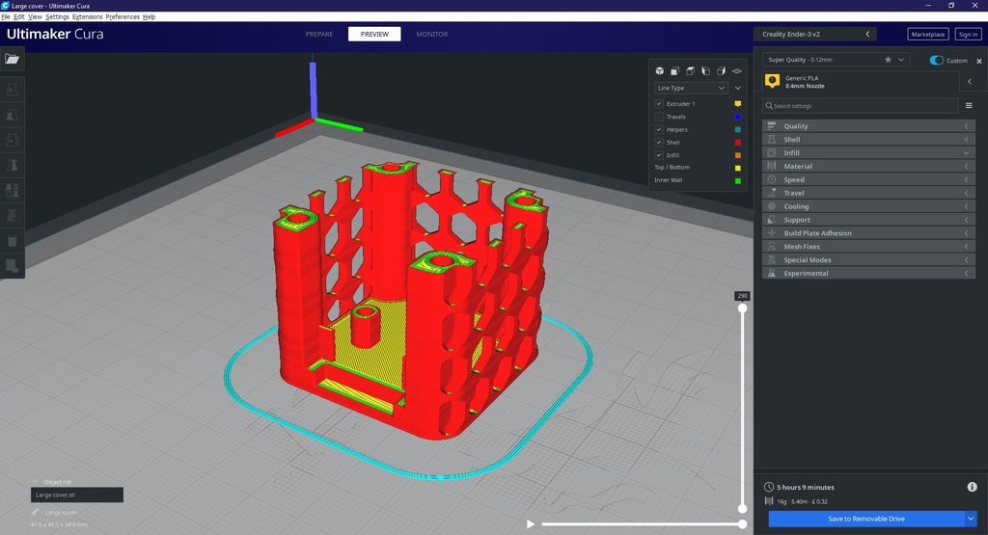Click the Search settings input field

point(859,106)
